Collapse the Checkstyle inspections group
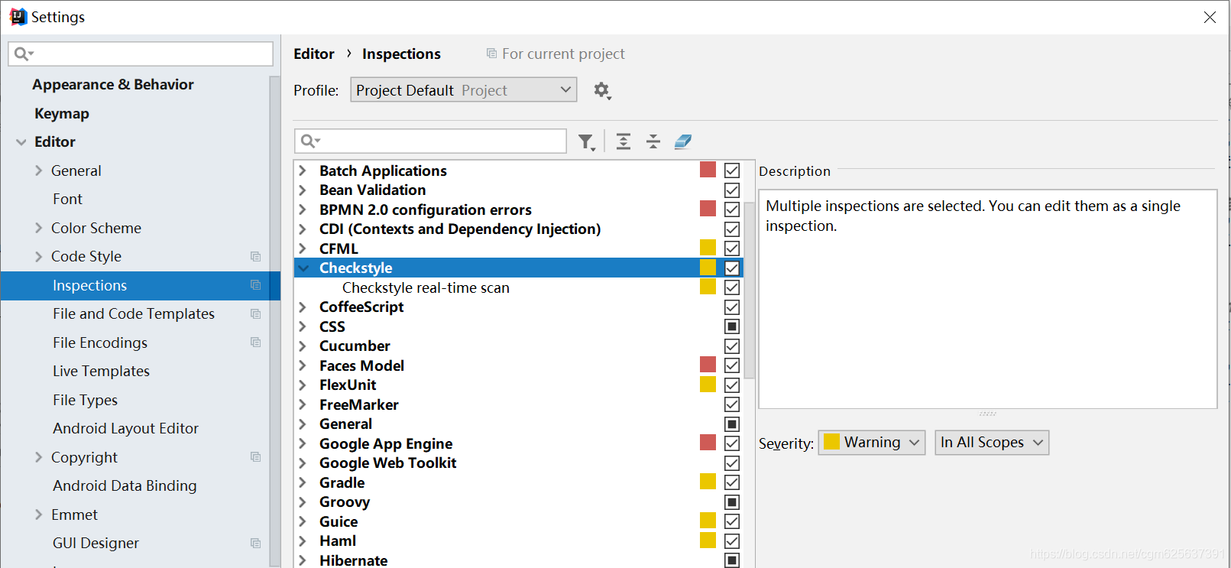The width and height of the screenshot is (1231, 568). (x=303, y=268)
